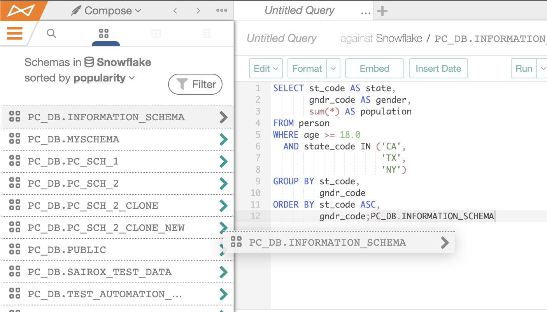Add a new query tab with plus
This screenshot has width=547, height=312.
(x=382, y=11)
